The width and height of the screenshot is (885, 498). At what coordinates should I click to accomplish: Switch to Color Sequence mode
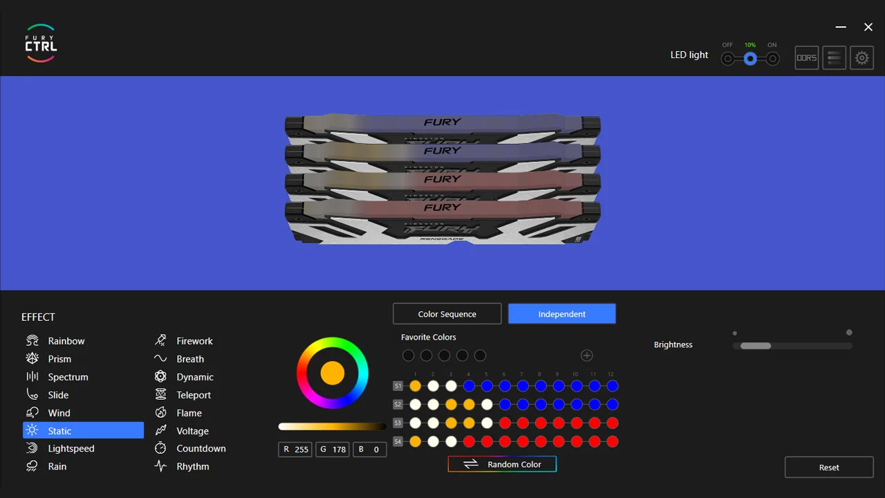447,314
